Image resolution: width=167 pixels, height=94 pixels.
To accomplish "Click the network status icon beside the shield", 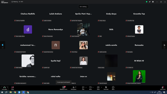I will (150, 2).
